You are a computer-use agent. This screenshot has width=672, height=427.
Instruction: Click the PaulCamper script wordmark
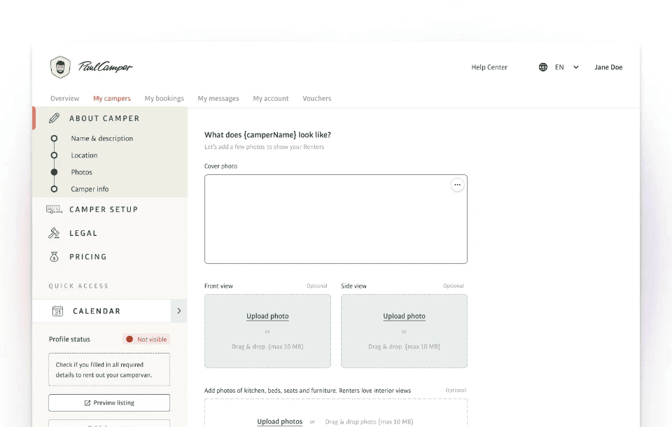(x=106, y=67)
